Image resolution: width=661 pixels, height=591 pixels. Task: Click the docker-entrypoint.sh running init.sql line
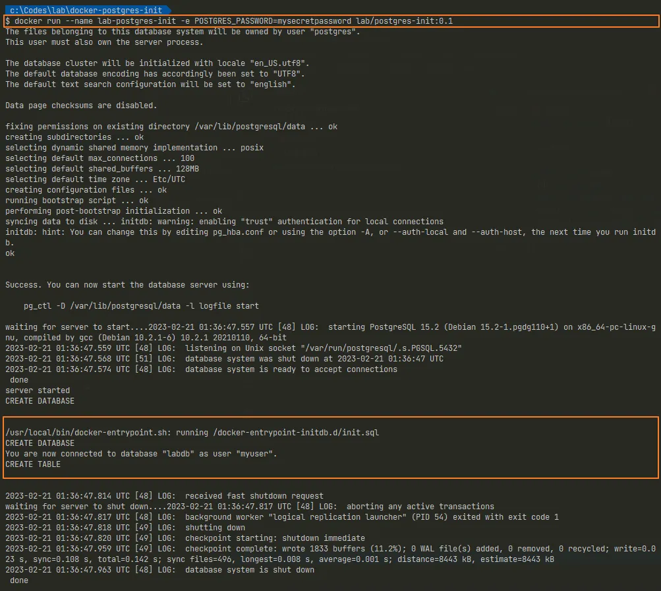(x=192, y=433)
